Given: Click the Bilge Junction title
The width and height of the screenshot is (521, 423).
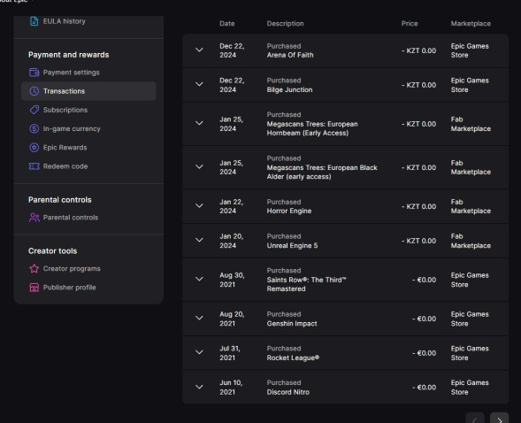Looking at the screenshot, I should click(x=289, y=89).
